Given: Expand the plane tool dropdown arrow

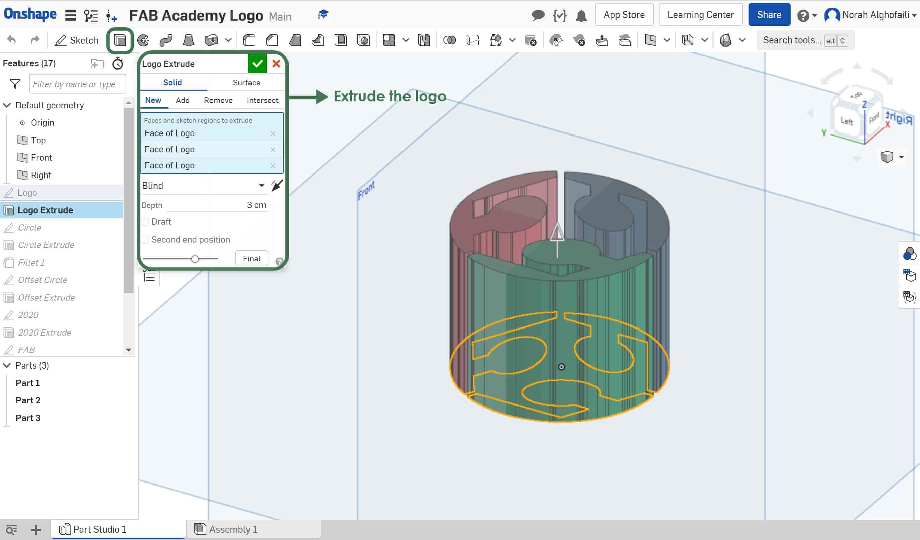Looking at the screenshot, I should click(667, 40).
